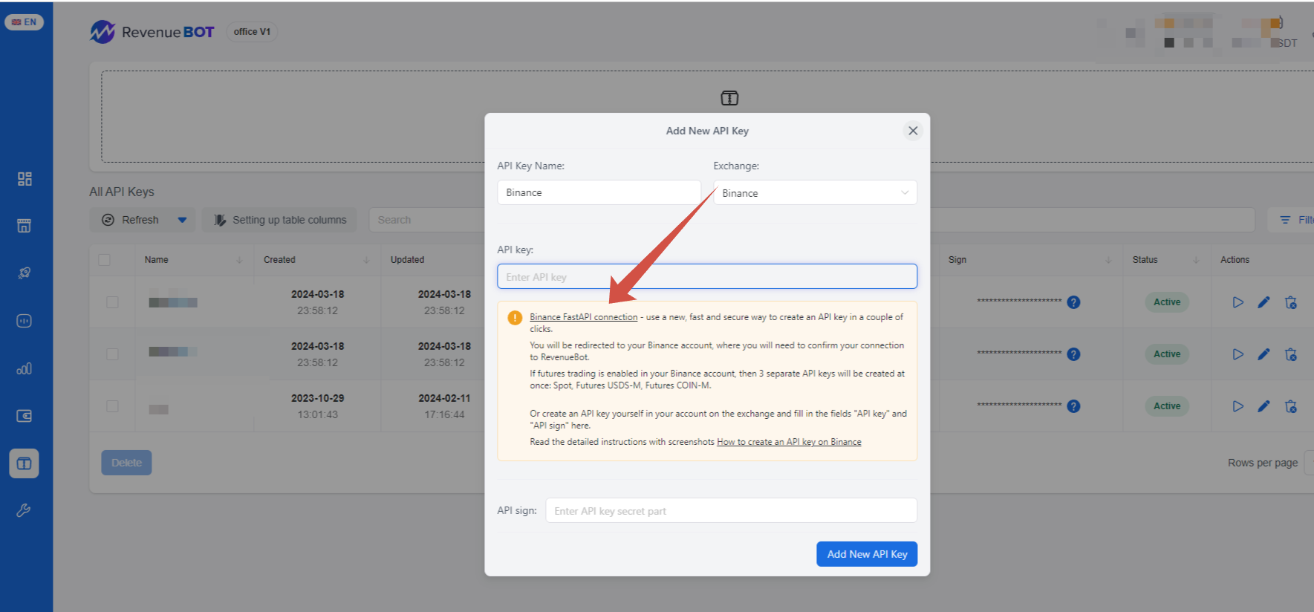Image resolution: width=1314 pixels, height=612 pixels.
Task: Tick the checkbox of the 23:58:12 first row
Action: [x=112, y=302]
